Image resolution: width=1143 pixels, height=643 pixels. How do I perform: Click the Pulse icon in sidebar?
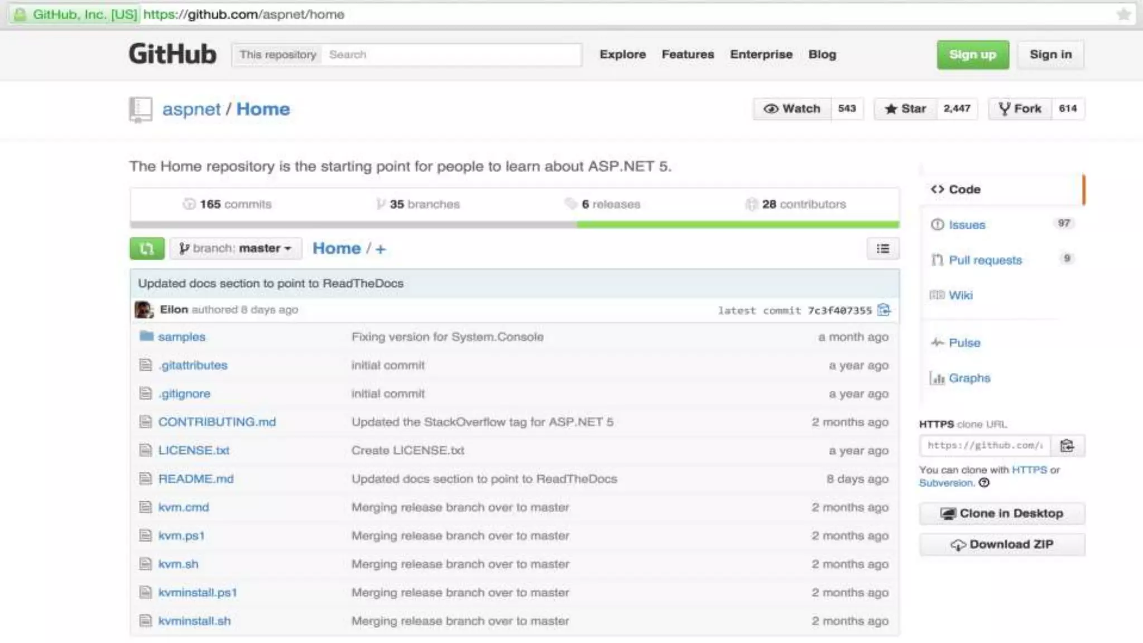tap(938, 342)
